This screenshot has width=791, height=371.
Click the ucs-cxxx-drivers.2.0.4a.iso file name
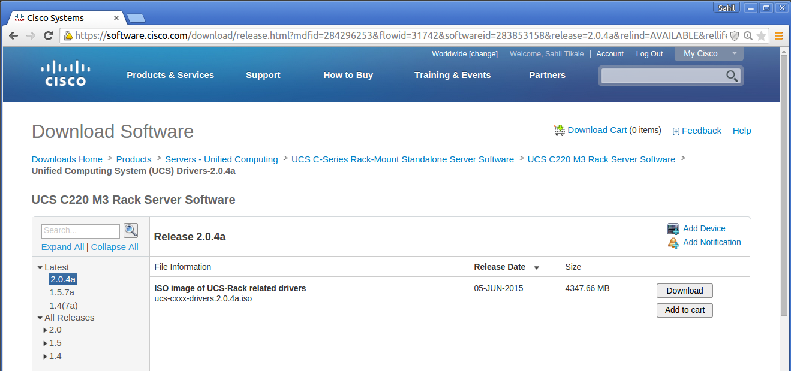[x=203, y=298]
